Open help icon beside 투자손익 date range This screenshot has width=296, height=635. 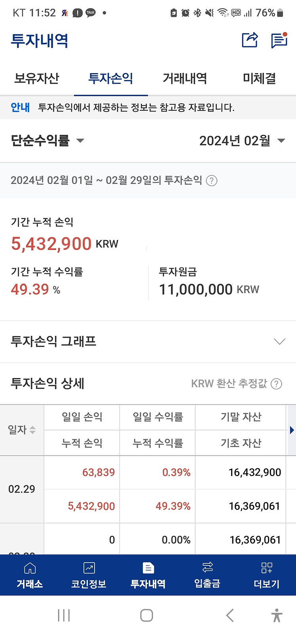point(212,181)
